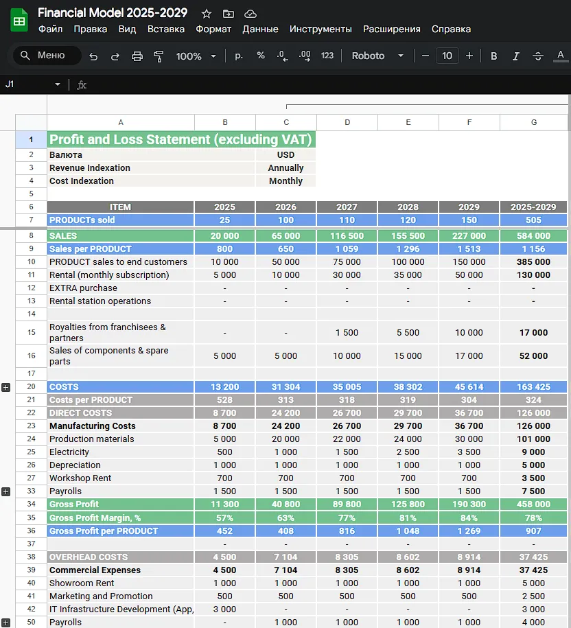Search menus with Меню box
571x628 pixels.
click(x=47, y=56)
